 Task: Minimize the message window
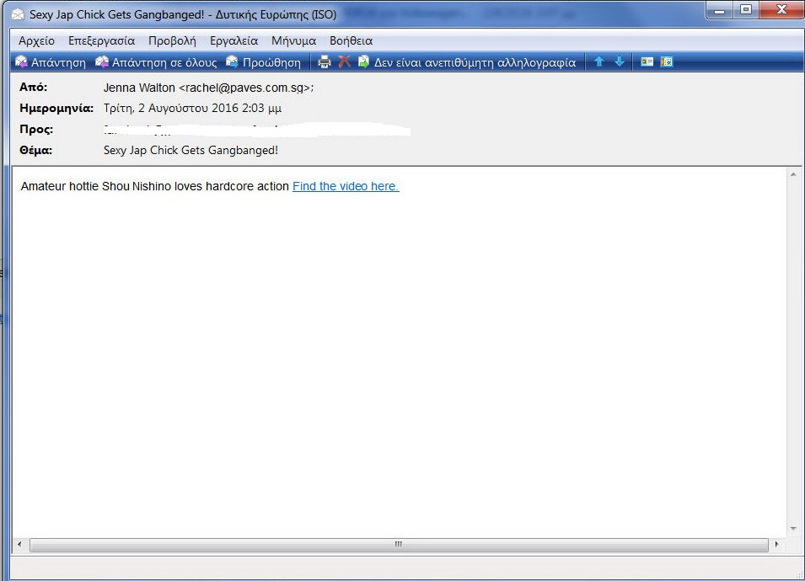point(720,10)
